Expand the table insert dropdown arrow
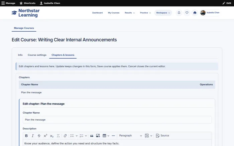Screen dimensions: 234x146 [x=108, y=136]
